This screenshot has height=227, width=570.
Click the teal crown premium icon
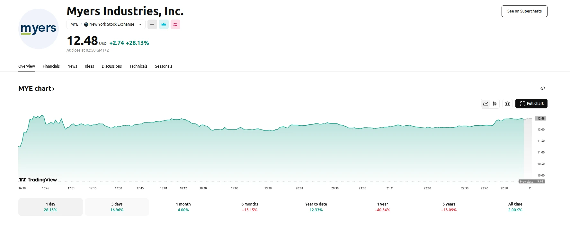164,24
